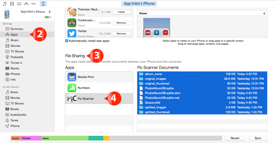The height and width of the screenshot is (143, 278).
Task: Select the PhotoAlbumDB.sqlite-wal file
Action: pos(202,98)
